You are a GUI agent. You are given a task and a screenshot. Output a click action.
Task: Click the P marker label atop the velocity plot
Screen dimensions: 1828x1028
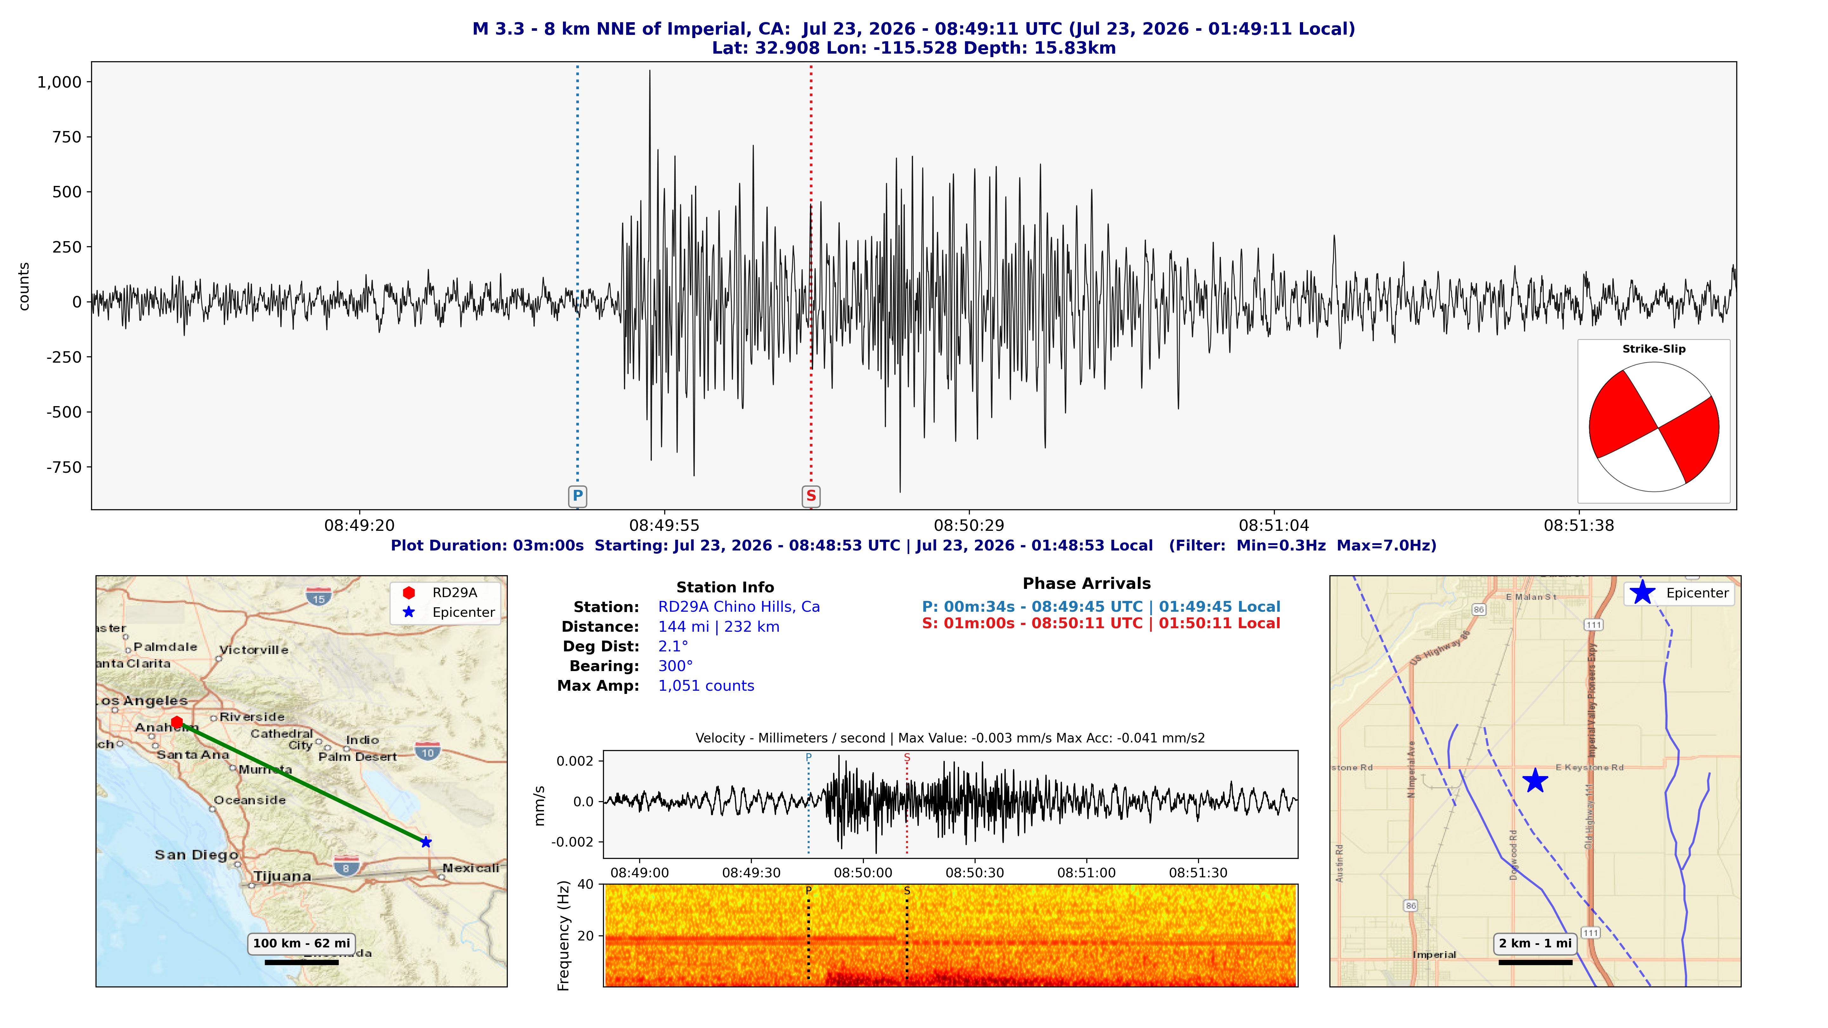point(808,758)
